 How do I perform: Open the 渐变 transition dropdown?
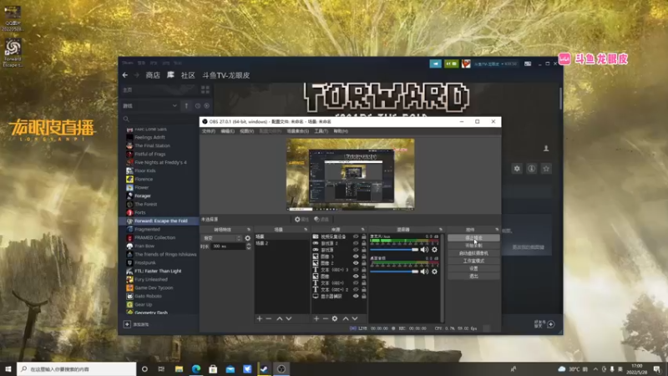coord(222,238)
